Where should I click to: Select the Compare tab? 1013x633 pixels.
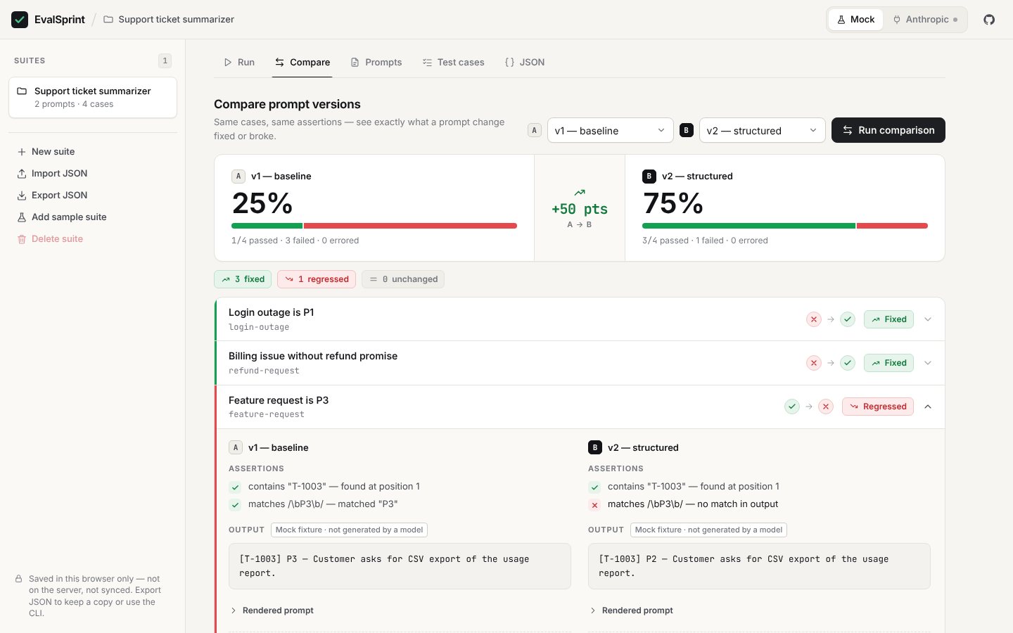pos(302,62)
